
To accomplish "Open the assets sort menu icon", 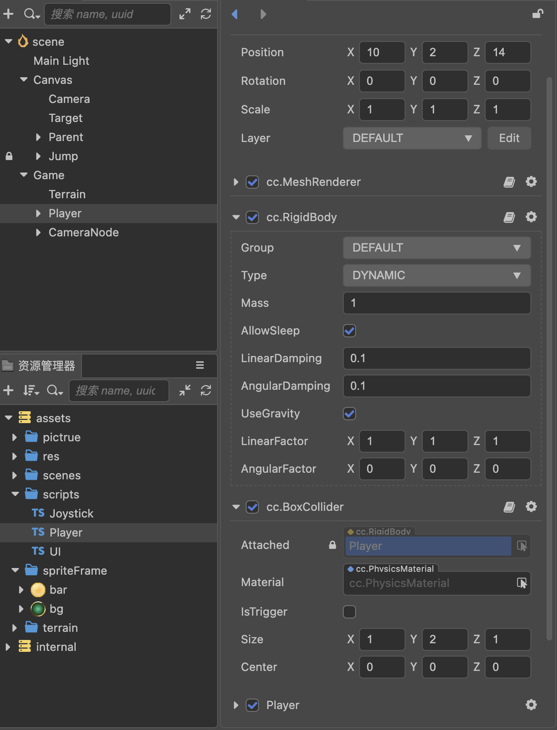I will 31,391.
